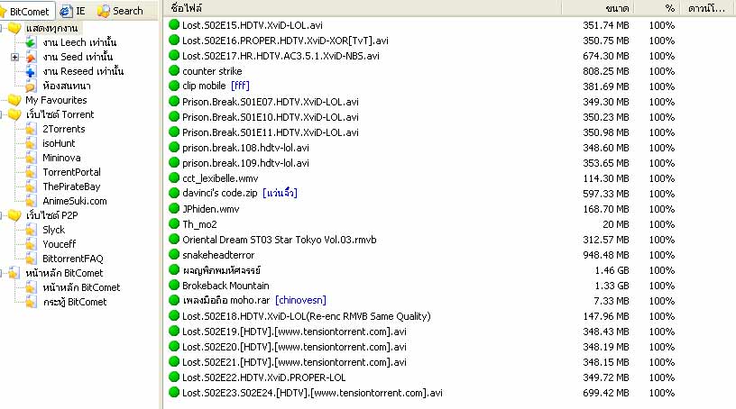Select แสดงทุกงาน all tasks tree item

click(x=52, y=29)
